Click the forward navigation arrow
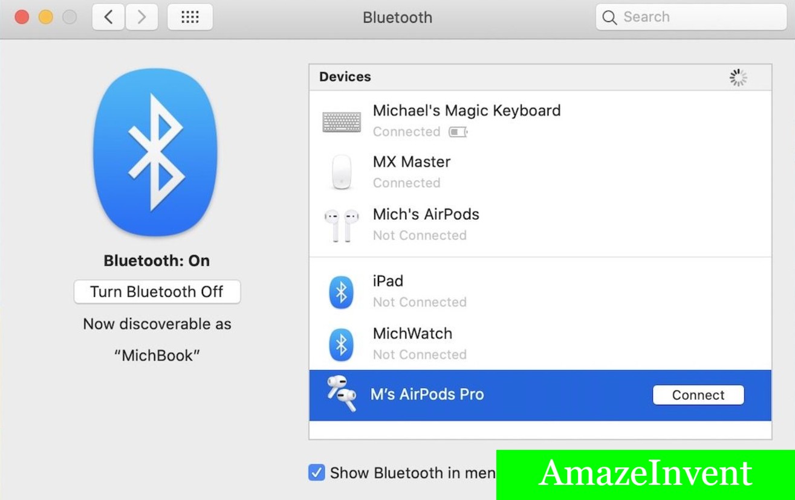Image resolution: width=795 pixels, height=500 pixels. point(141,17)
